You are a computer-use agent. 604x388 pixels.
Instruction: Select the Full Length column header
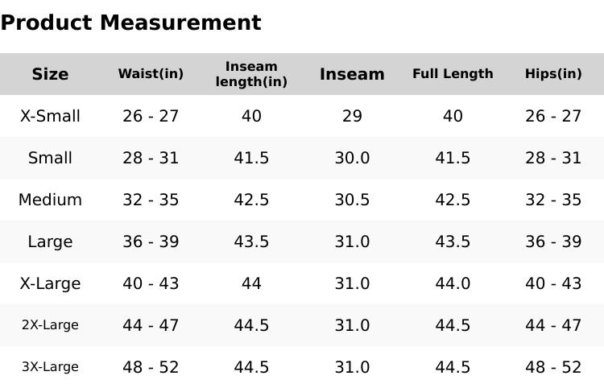coord(453,74)
